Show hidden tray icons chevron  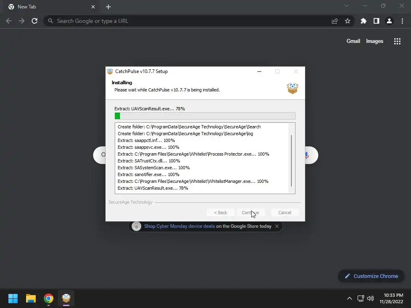350,298
